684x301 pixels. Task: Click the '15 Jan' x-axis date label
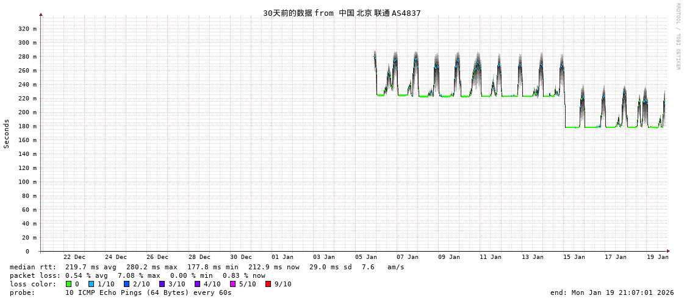(574, 257)
